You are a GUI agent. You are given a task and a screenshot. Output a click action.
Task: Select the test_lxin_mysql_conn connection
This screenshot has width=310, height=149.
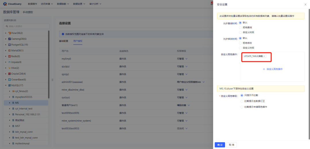tap(26, 138)
